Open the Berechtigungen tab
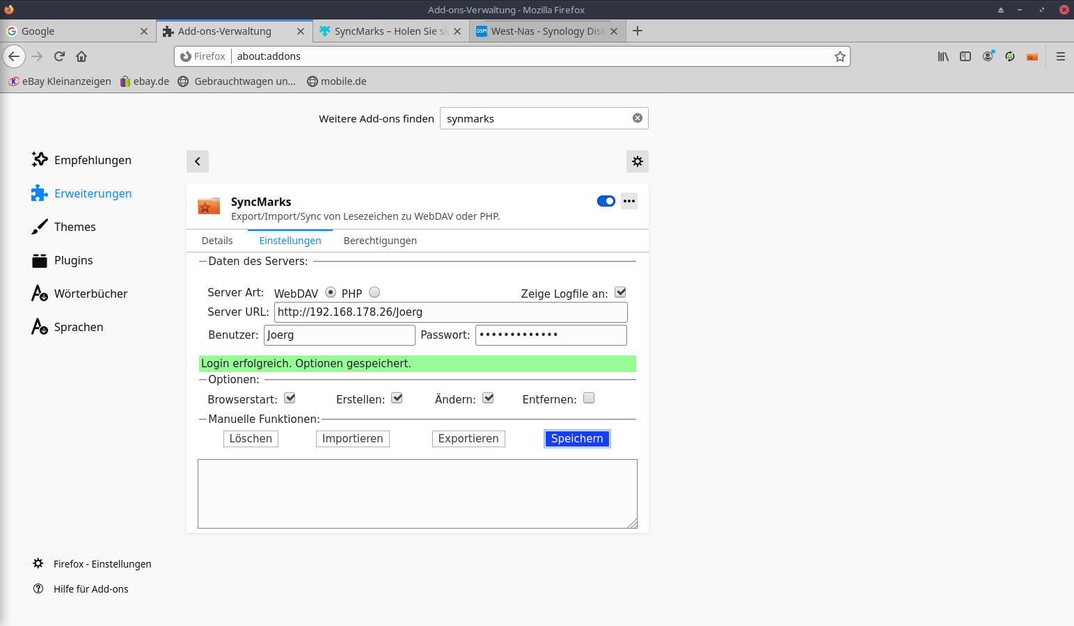The height and width of the screenshot is (626, 1074). point(380,241)
